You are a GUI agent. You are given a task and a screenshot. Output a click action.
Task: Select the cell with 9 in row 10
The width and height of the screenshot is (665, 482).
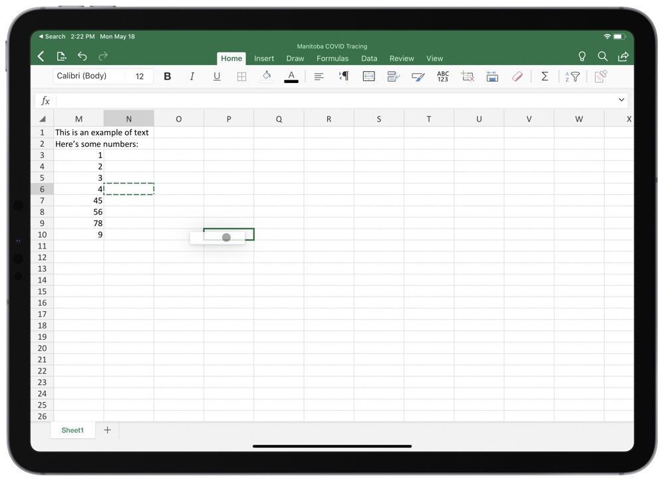coord(78,235)
